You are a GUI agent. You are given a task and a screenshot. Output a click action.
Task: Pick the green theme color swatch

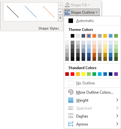pos(116,36)
